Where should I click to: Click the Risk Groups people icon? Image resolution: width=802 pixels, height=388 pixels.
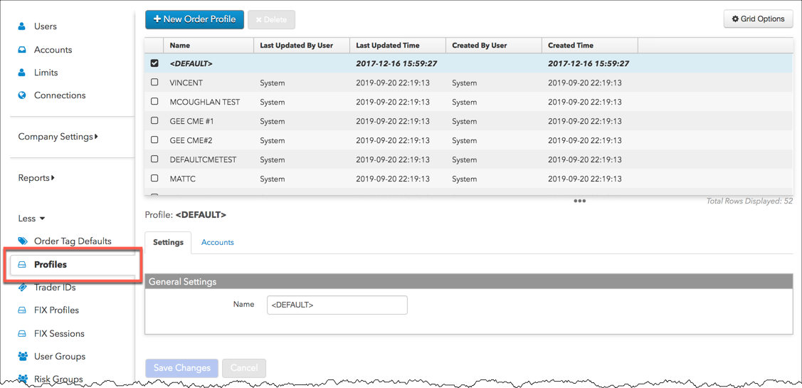23,378
